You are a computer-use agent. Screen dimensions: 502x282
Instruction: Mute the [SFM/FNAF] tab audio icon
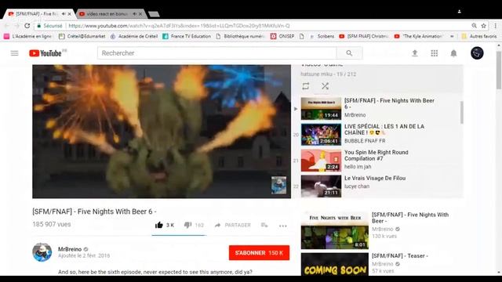pyautogui.click(x=64, y=14)
